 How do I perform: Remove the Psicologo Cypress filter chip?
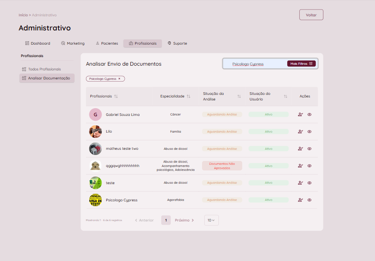(120, 79)
